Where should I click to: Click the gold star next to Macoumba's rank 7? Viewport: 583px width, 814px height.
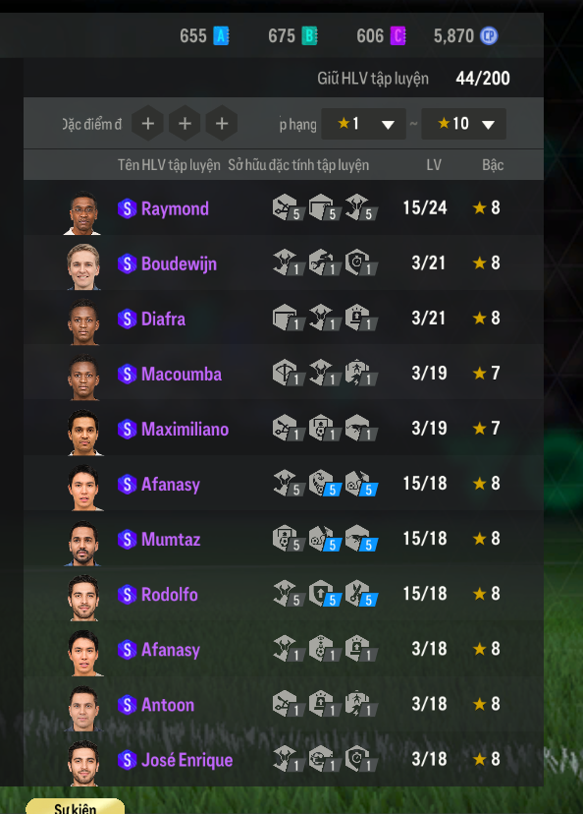[479, 373]
